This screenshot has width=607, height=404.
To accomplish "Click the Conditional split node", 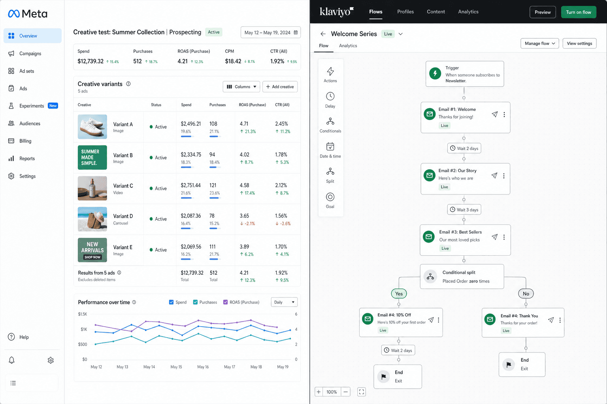I will [x=462, y=277].
